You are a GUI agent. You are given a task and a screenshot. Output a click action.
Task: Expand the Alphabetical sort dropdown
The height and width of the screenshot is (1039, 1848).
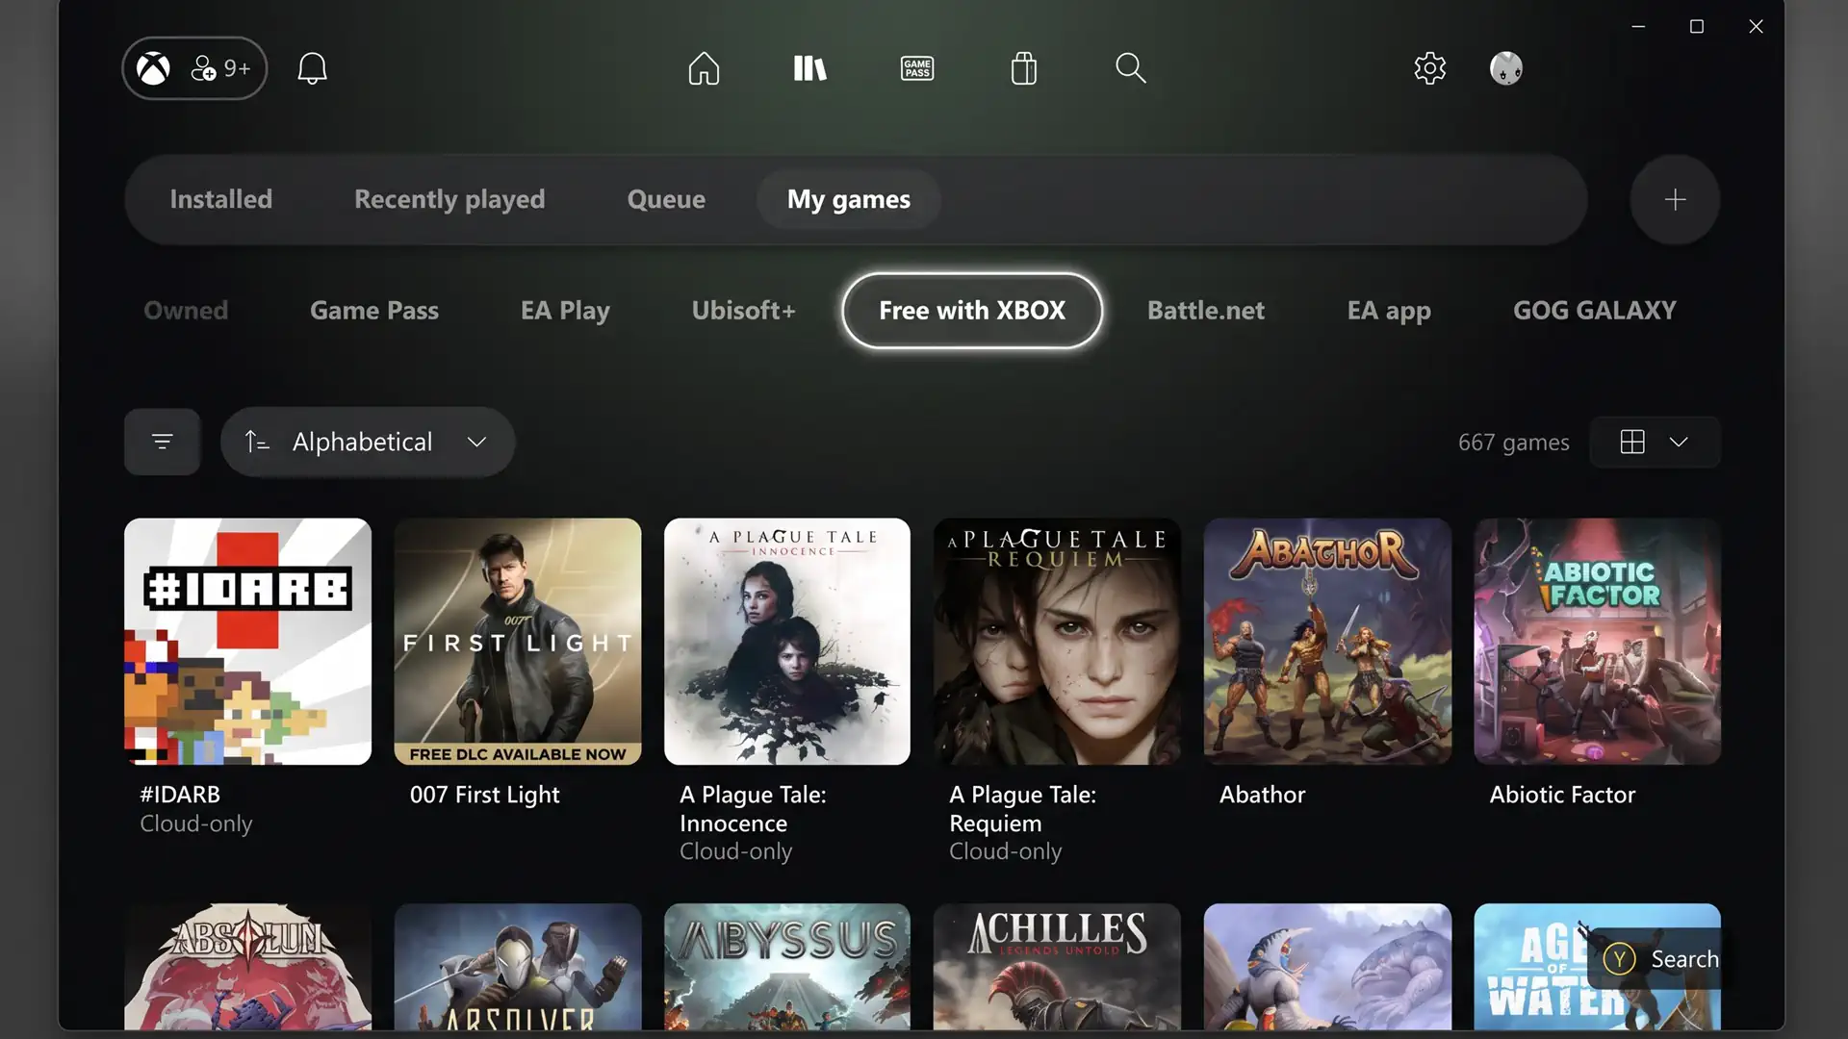coord(368,442)
